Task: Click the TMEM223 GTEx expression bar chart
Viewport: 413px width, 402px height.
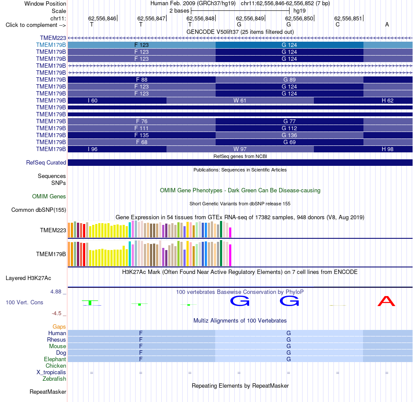Action: tap(150, 229)
